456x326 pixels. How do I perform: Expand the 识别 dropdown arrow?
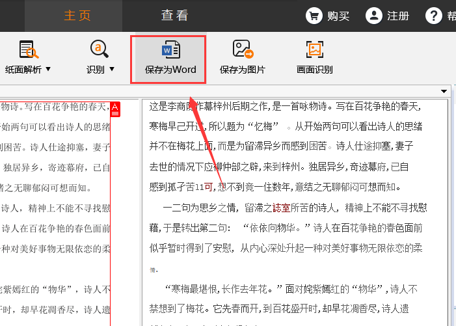(111, 69)
